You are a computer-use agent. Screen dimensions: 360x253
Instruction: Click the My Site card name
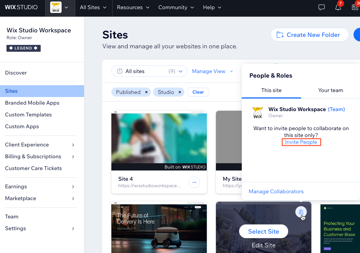[x=232, y=179]
